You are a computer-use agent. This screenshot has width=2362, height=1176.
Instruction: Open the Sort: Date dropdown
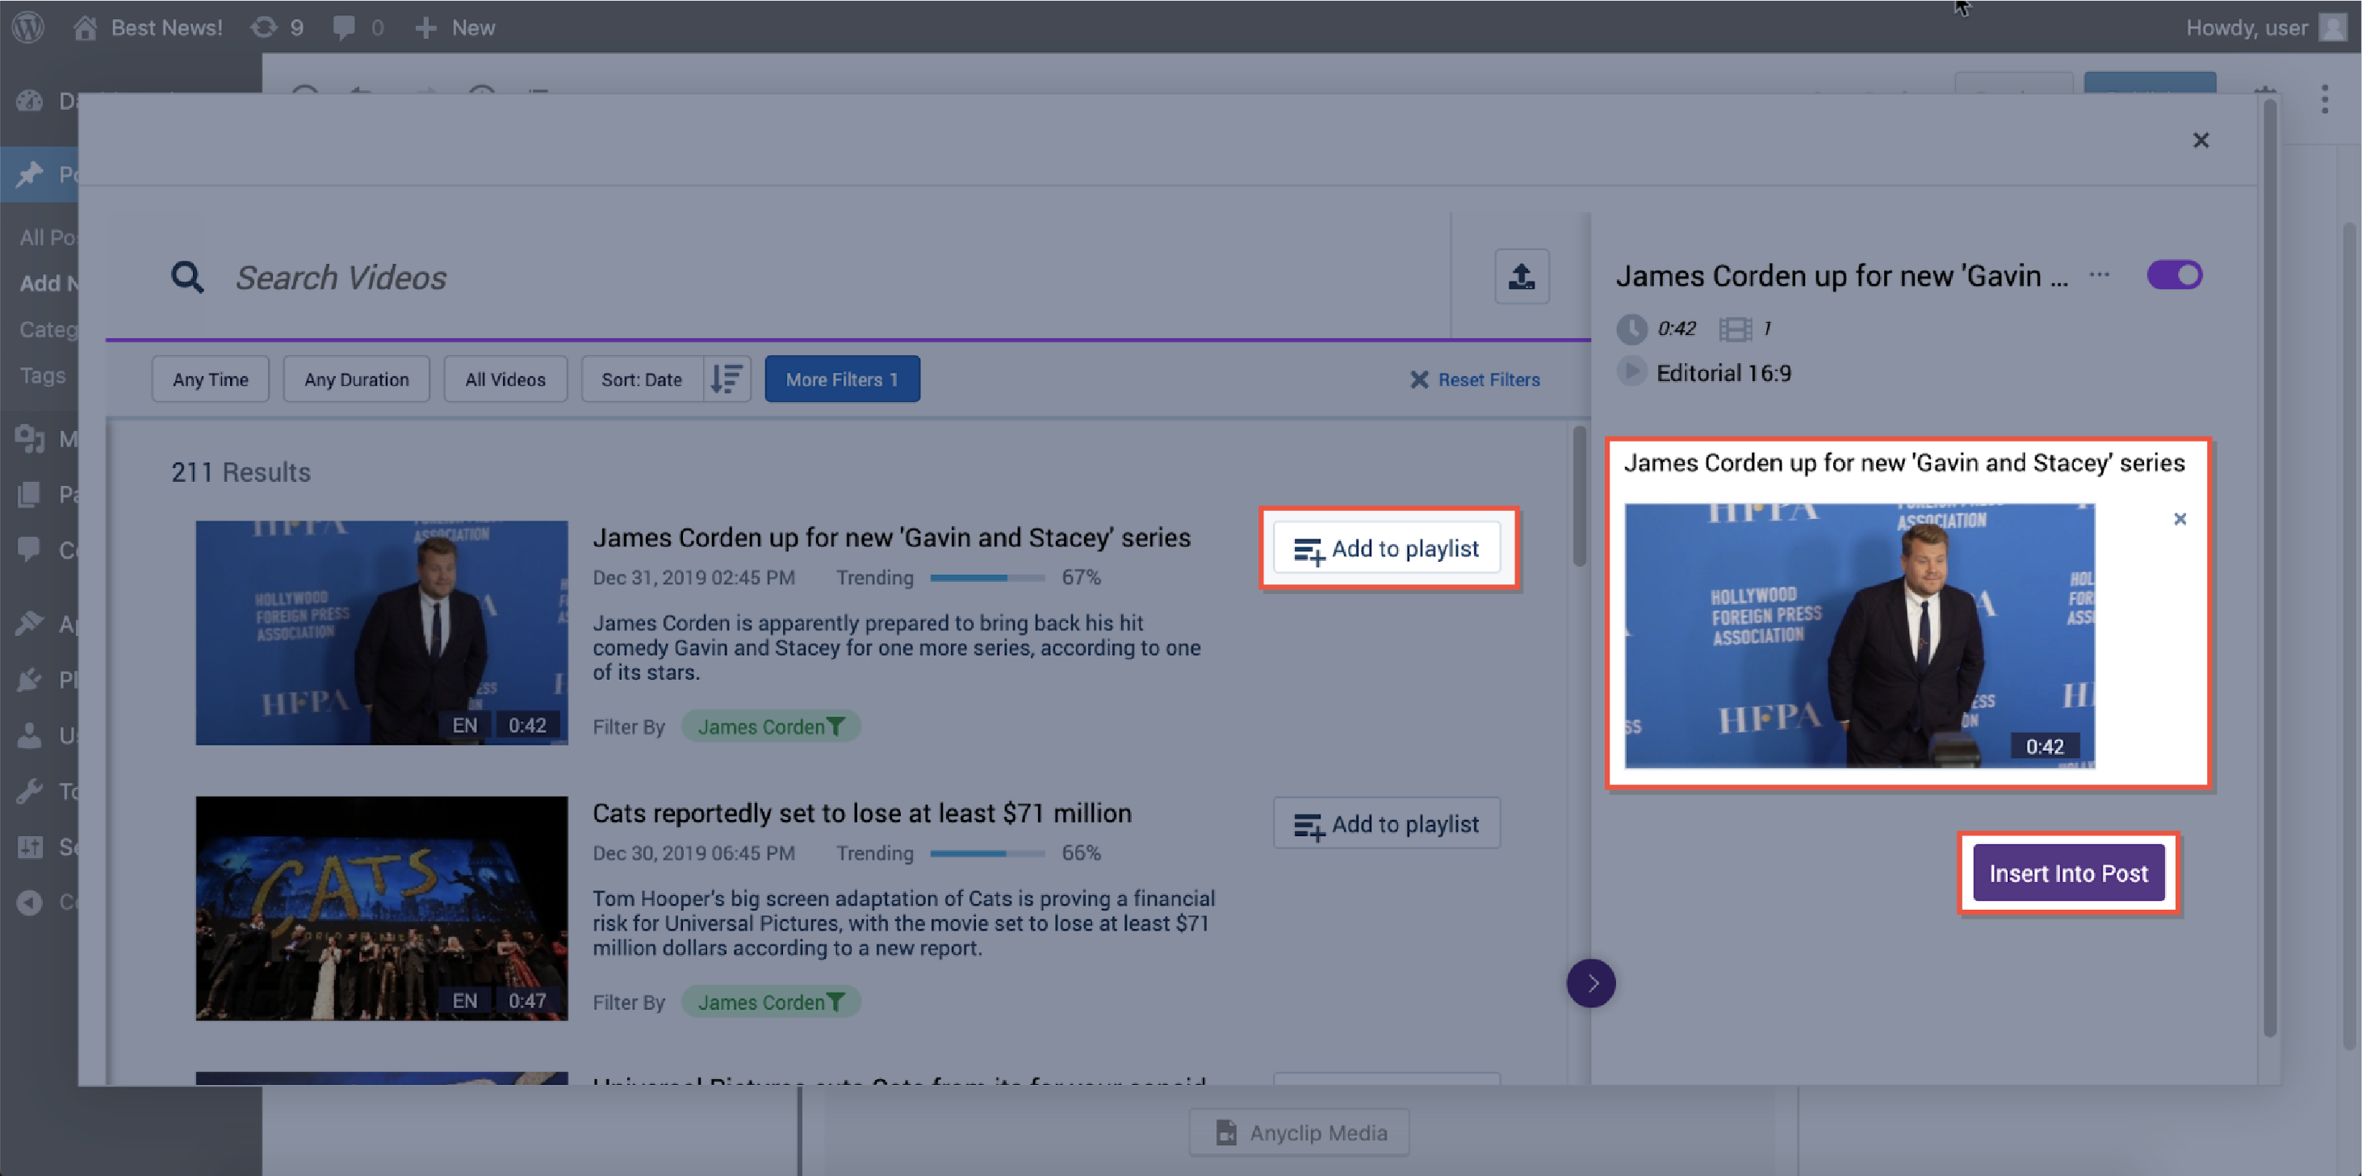point(642,379)
